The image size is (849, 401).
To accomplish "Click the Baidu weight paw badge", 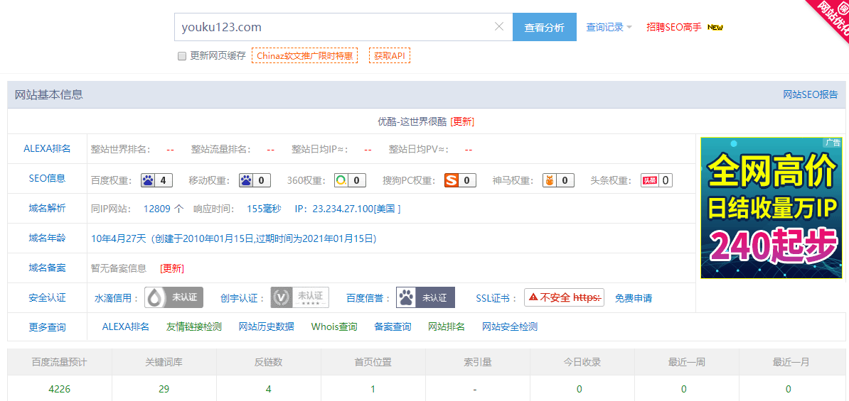I will click(157, 180).
